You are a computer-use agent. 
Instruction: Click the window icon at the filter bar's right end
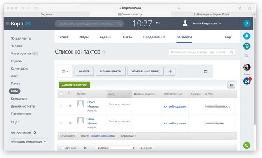(206, 71)
